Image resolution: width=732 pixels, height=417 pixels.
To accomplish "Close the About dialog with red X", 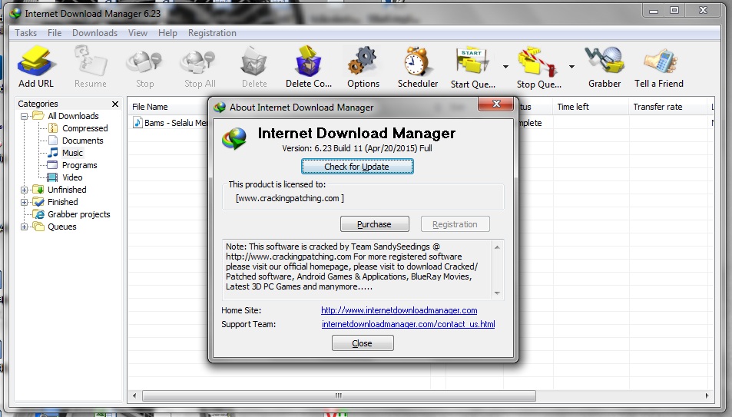I will 495,104.
